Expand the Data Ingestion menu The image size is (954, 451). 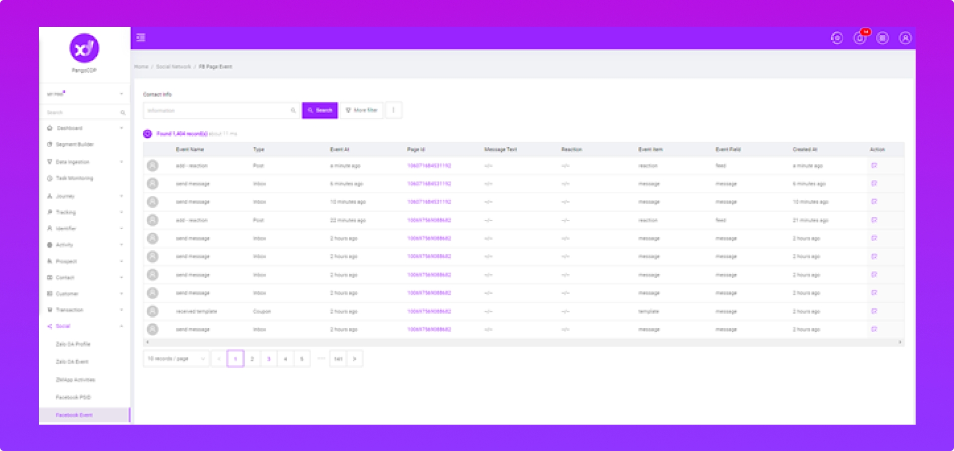click(84, 162)
